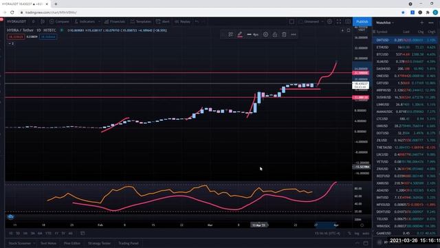Open the Watchlist dropdown
This screenshot has width=440, height=248.
pos(385,23)
